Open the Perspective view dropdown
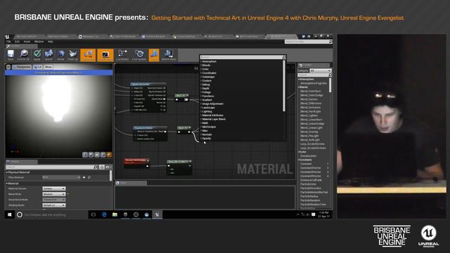 coord(22,67)
